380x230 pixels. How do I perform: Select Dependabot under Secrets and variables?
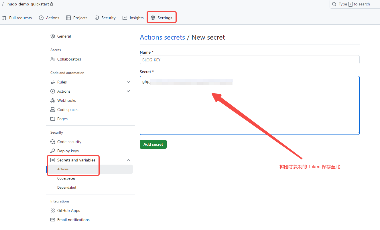[x=90, y=188]
